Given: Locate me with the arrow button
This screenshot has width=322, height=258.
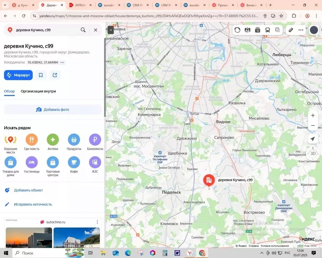Looking at the screenshot, I should click(x=313, y=139).
